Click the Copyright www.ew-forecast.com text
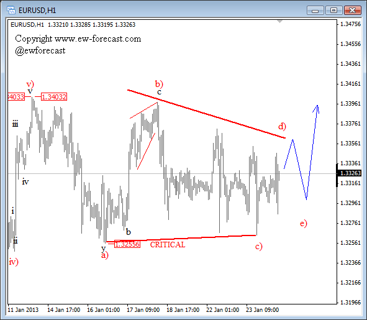Screen dimensions: 367x320 (x=78, y=39)
